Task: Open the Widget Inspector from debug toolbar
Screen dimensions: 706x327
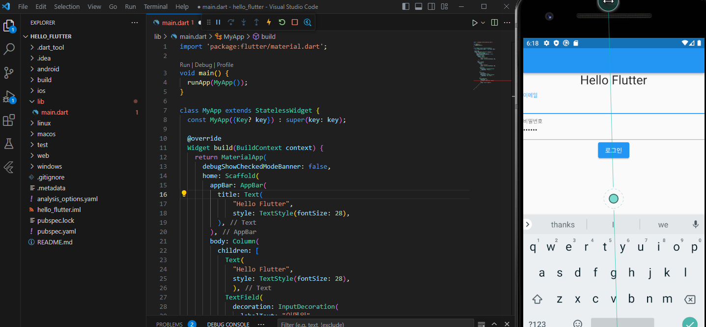Action: (308, 22)
